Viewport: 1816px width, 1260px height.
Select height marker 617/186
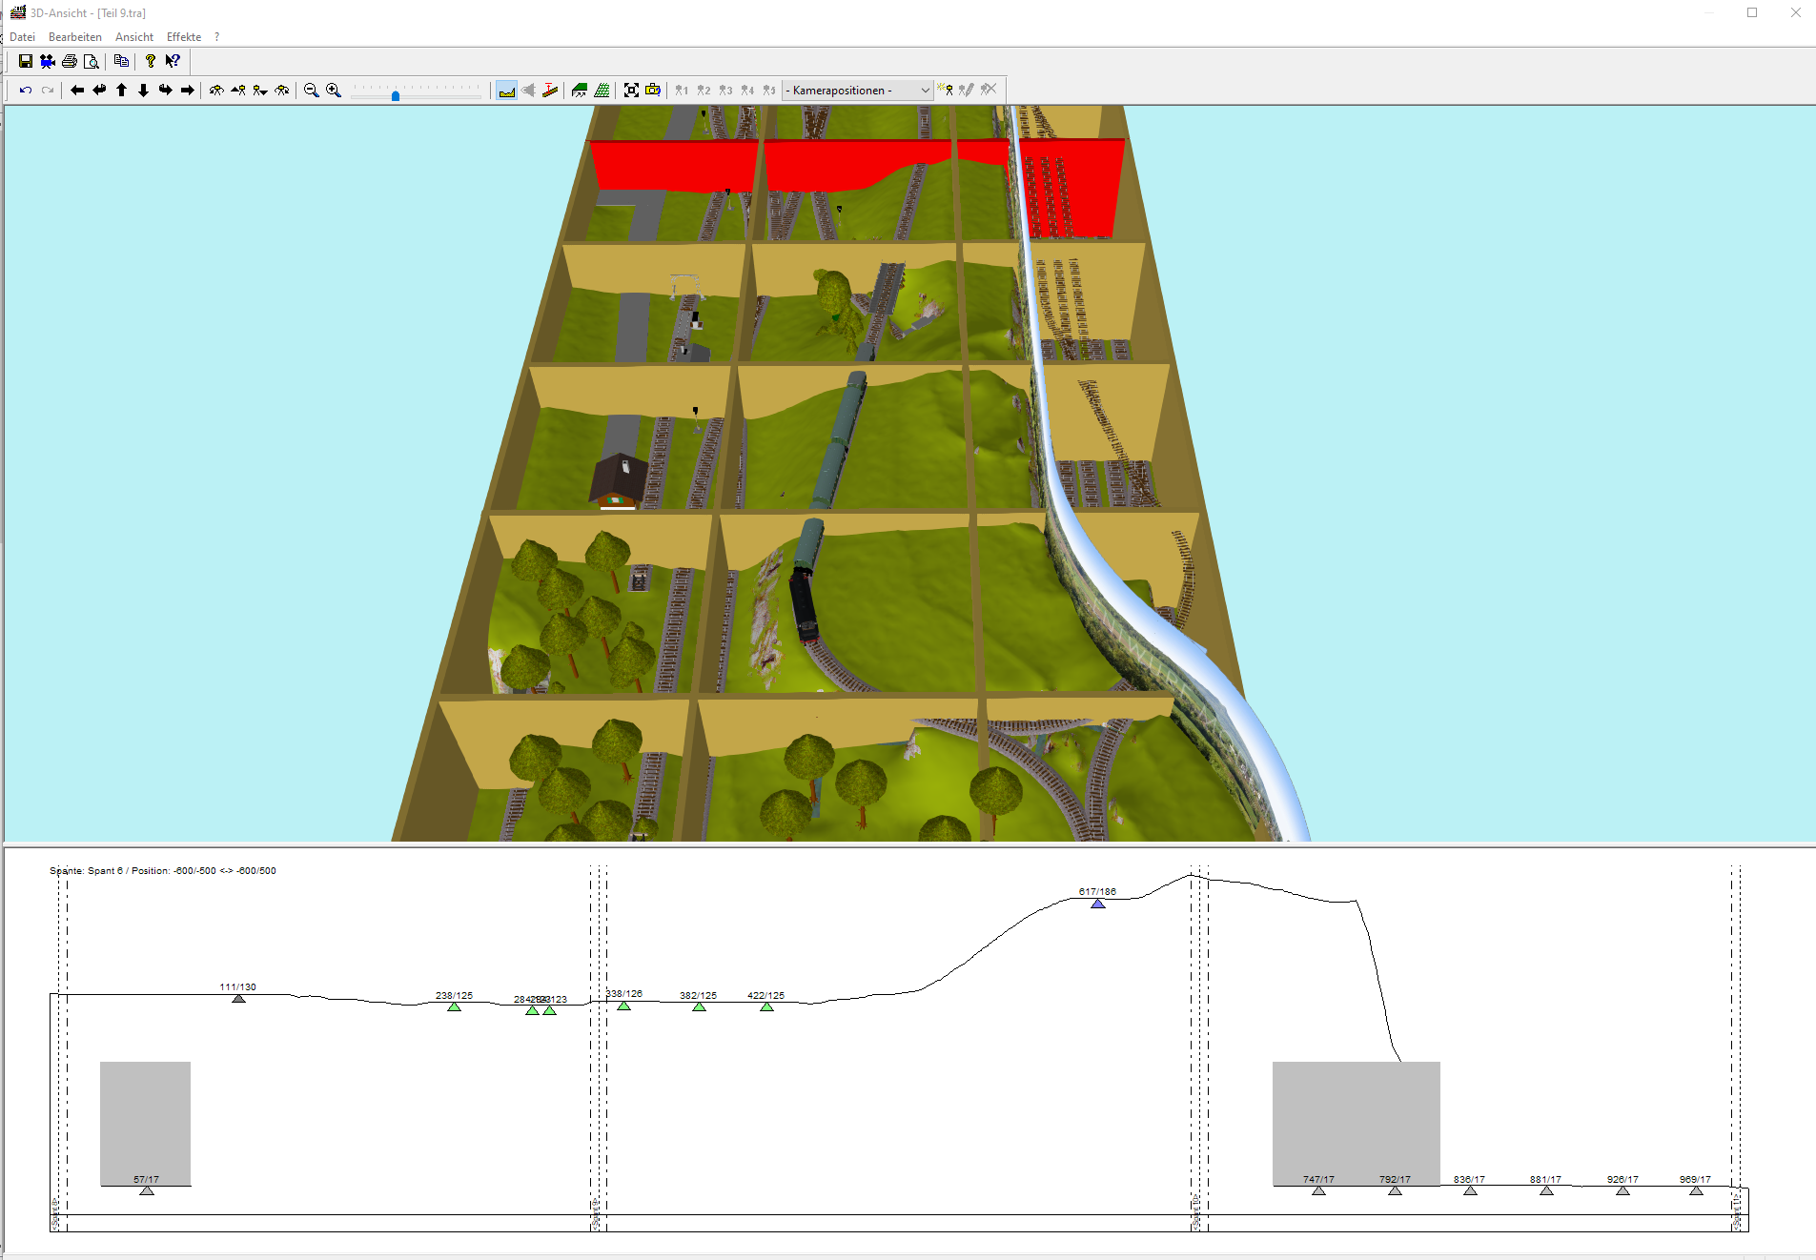point(1098,904)
